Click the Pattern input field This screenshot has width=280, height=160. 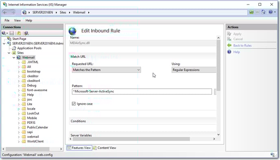[x=142, y=92]
